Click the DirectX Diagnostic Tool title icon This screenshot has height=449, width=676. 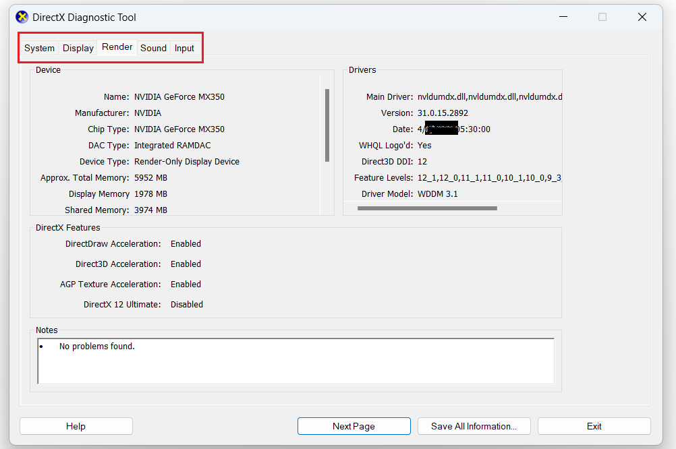point(22,18)
